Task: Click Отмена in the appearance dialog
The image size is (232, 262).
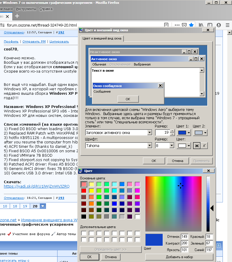Action: tap(177, 161)
